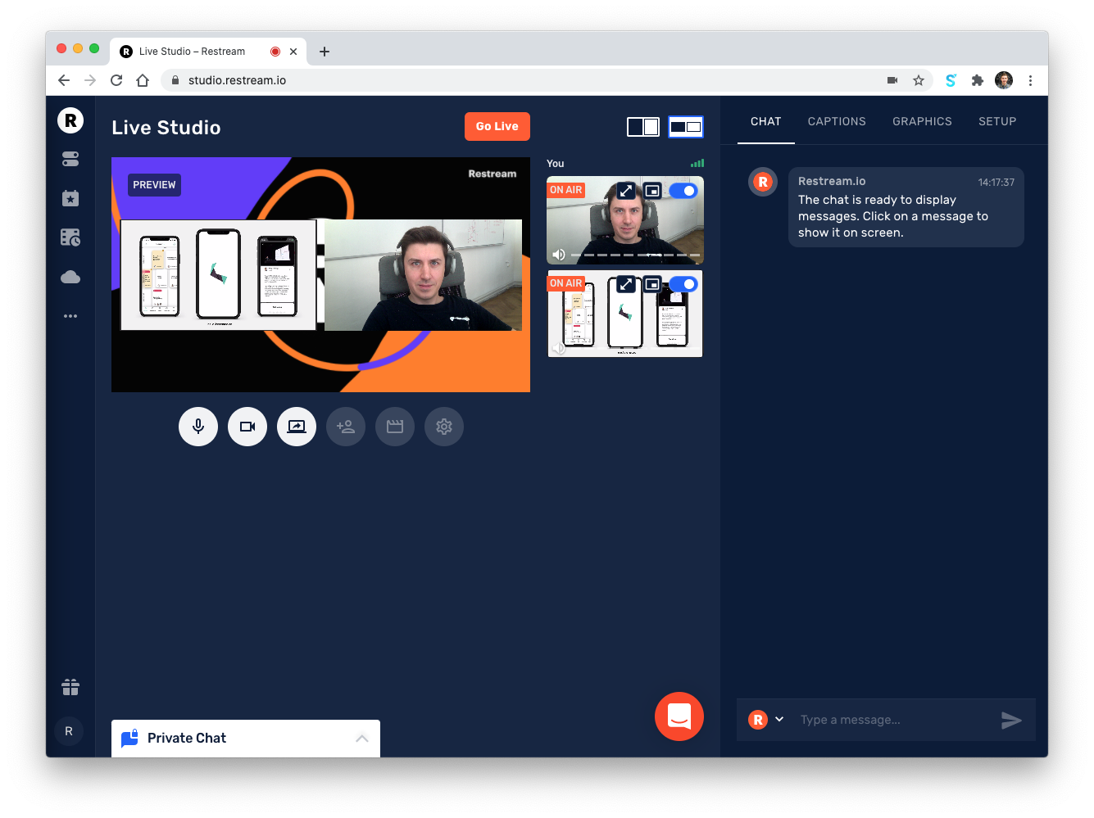
Task: Reload the studio.restream.io page
Action: coord(116,80)
